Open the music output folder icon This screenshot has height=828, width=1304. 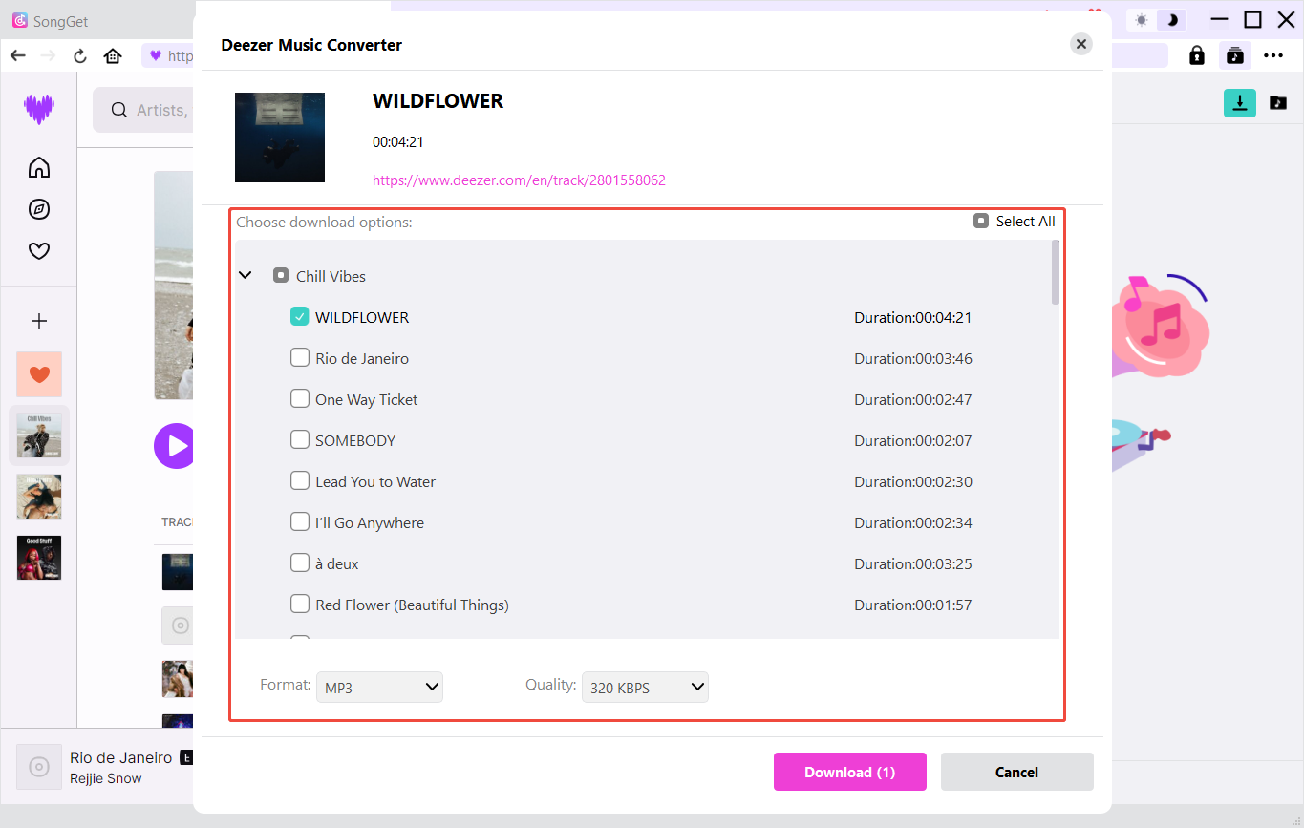[1277, 103]
